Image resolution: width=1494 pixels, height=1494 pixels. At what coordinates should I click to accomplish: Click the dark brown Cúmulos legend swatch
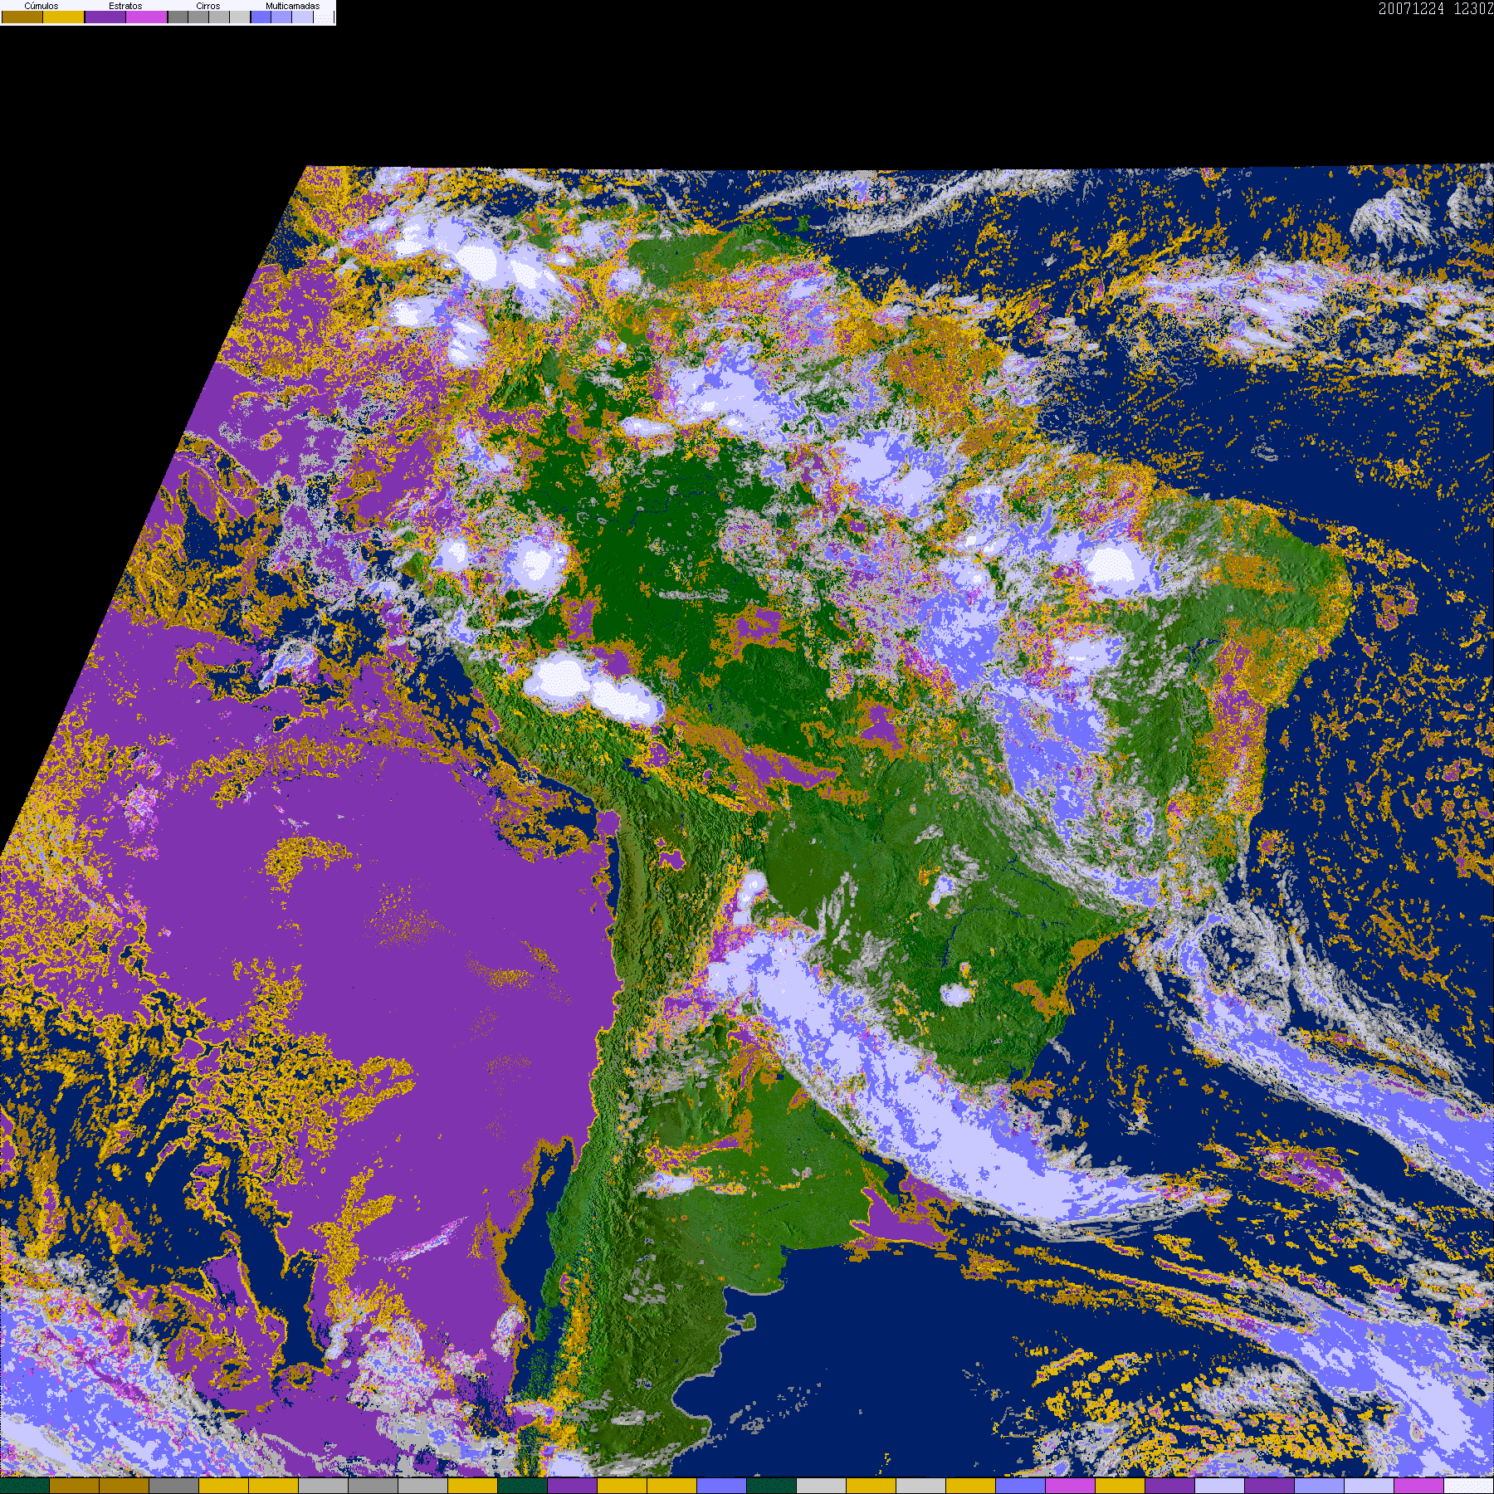tap(22, 17)
